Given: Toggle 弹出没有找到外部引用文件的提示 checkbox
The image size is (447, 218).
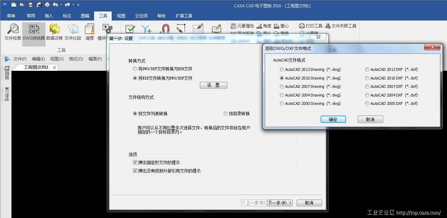Looking at the screenshot, I should click(167, 171).
